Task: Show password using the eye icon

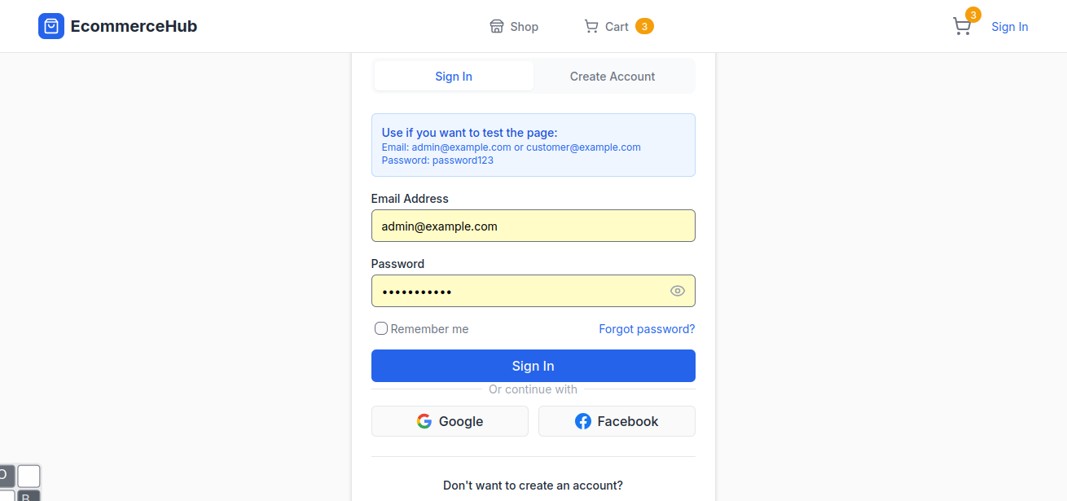Action: [x=678, y=291]
